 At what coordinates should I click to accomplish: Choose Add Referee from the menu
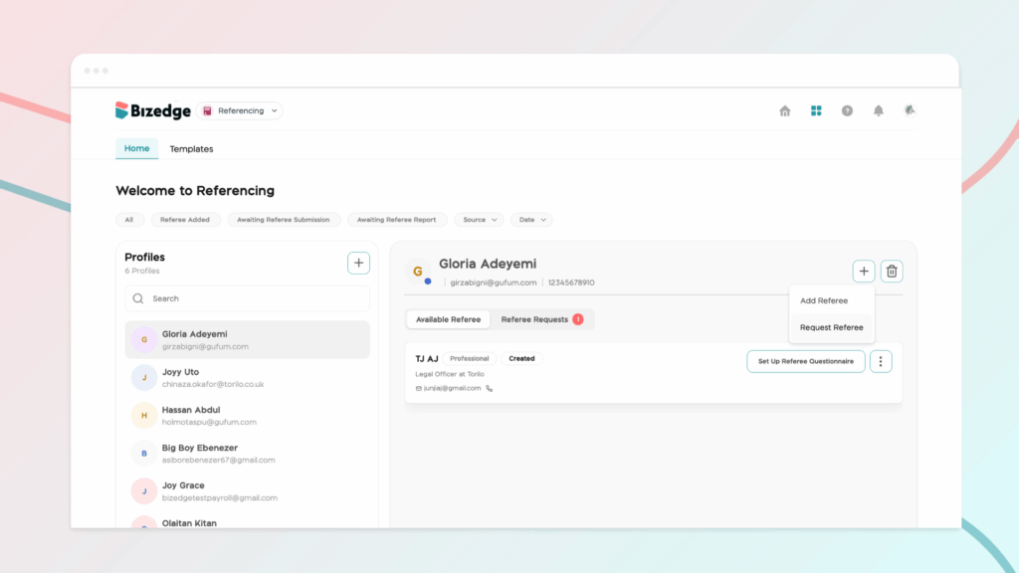823,300
